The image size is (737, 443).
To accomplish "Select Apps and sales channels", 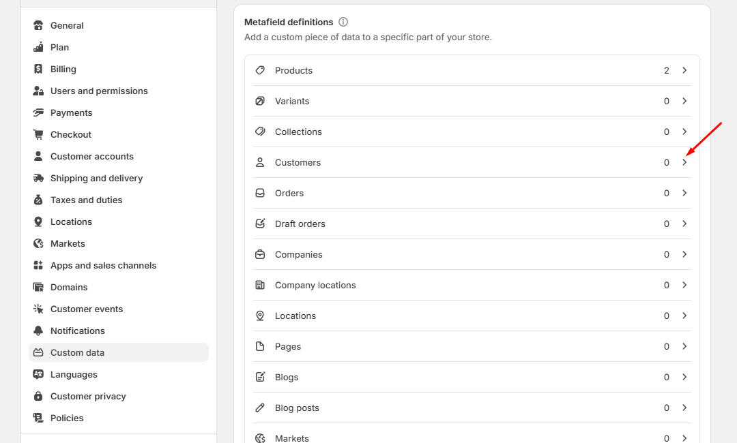I will pos(103,265).
